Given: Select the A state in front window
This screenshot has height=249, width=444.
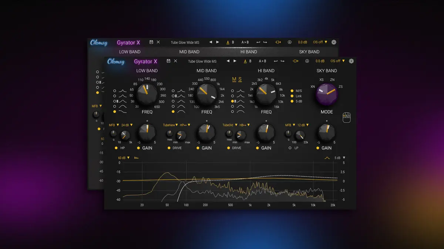Looking at the screenshot, I should coord(245,61).
